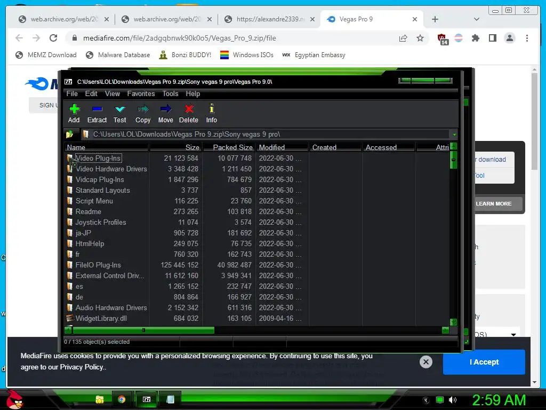Switch to the alexandre2339 tab
Viewport: 546px width, 410px height.
coord(269,19)
